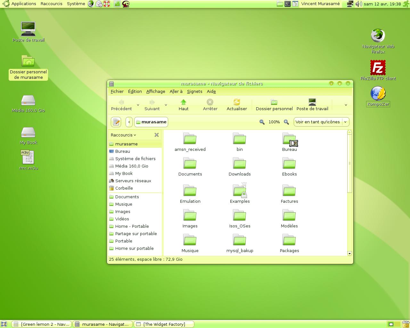Open the Fichier menu
The image size is (410, 328).
pos(117,91)
